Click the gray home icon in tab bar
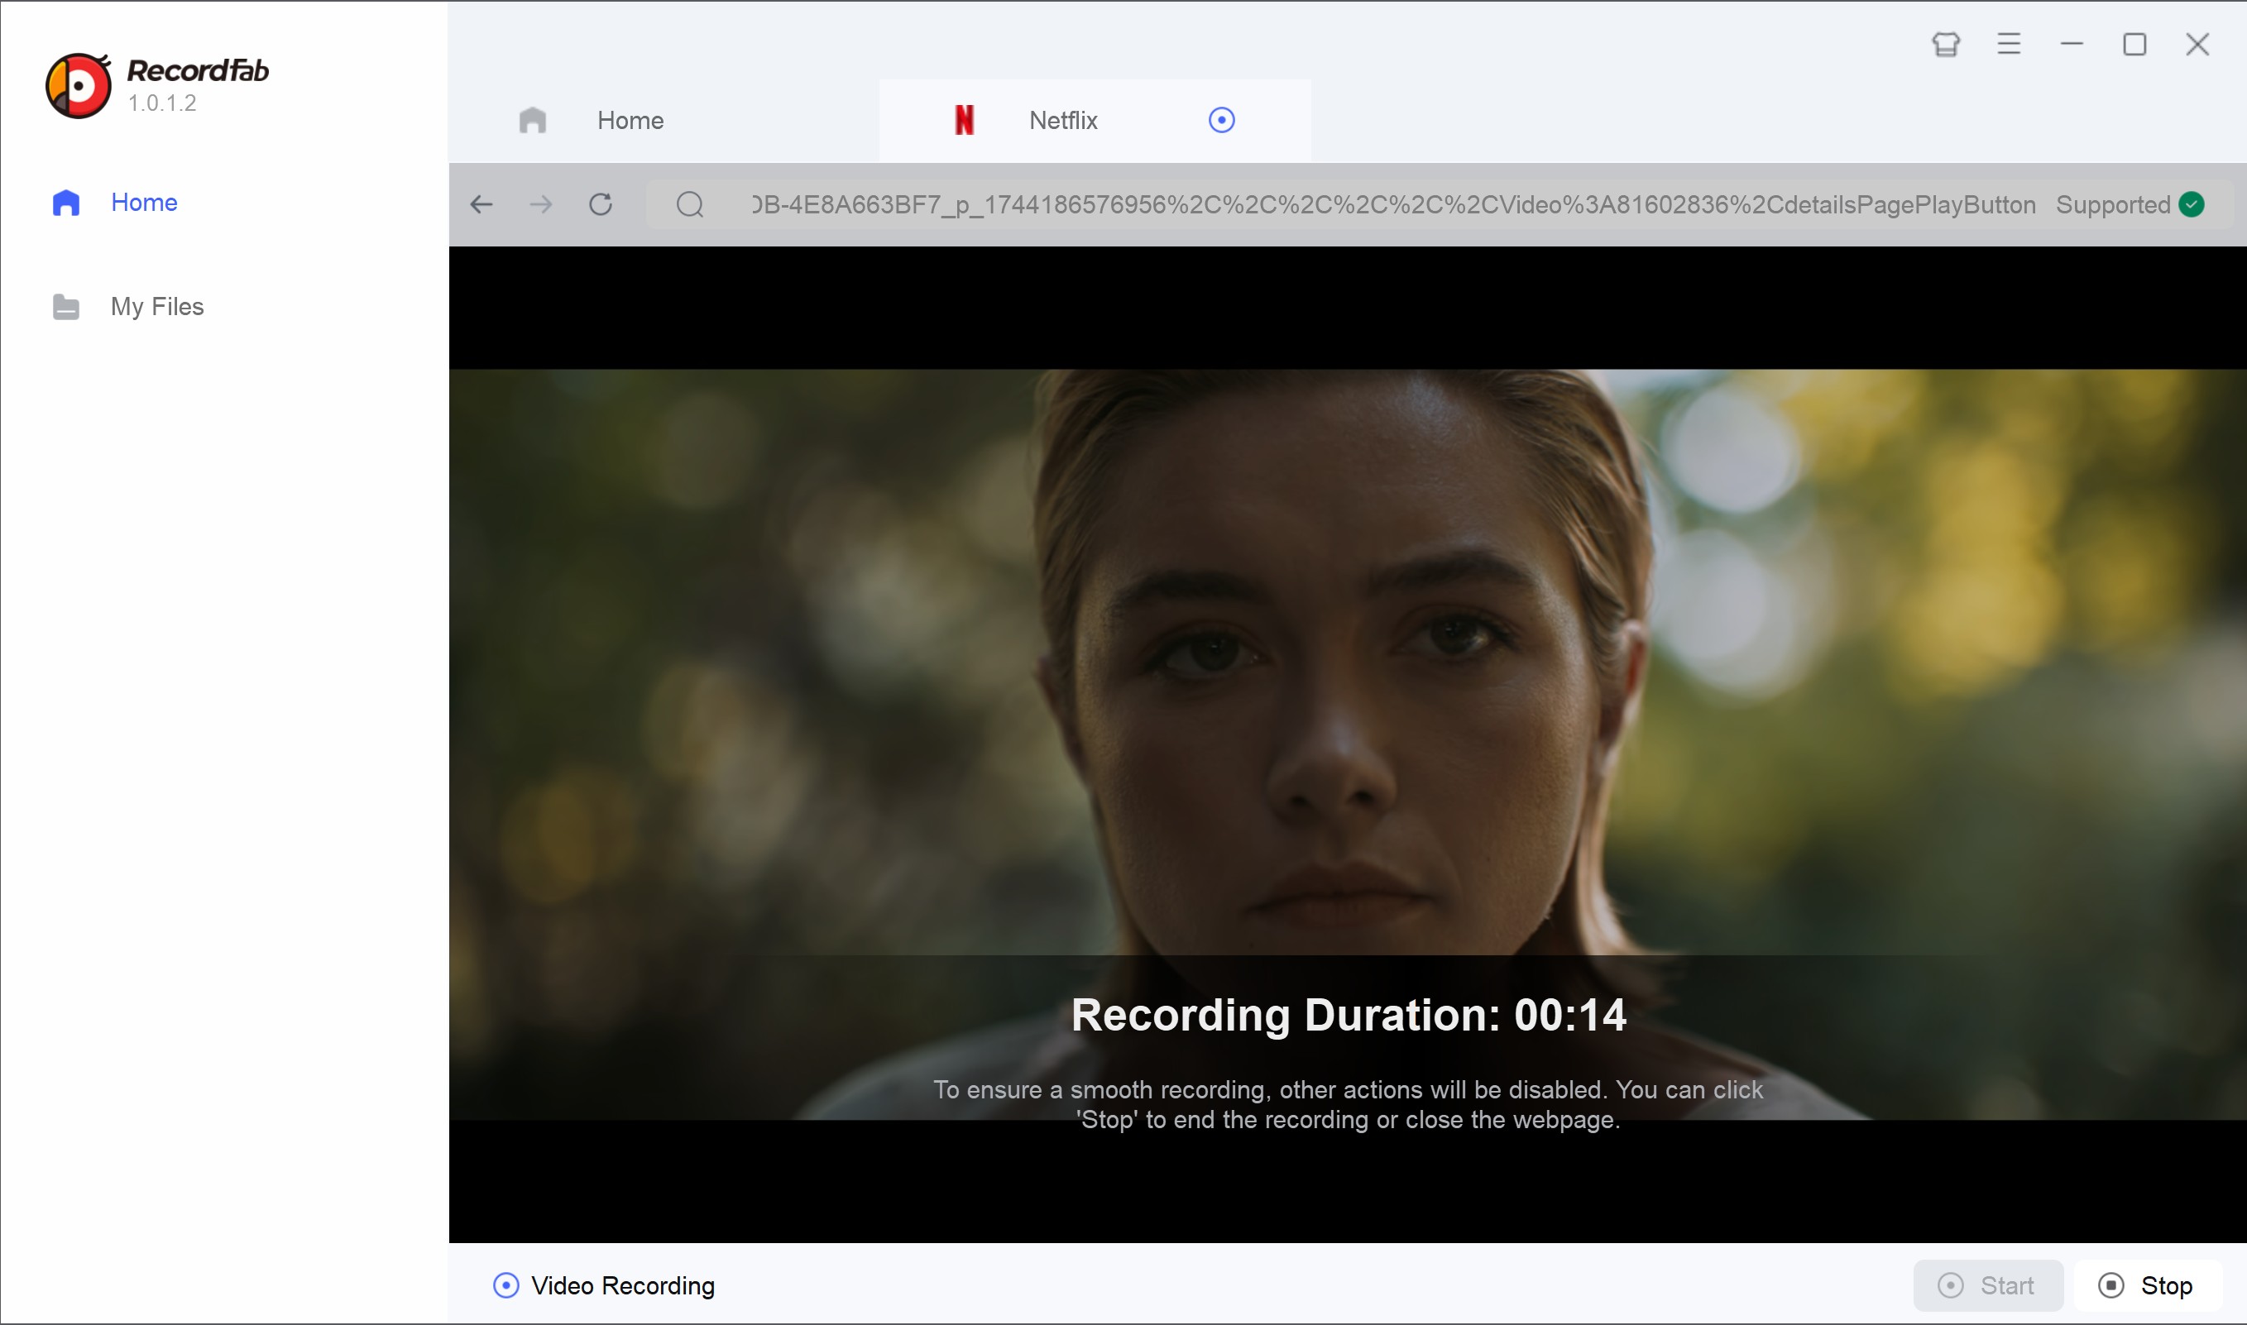This screenshot has width=2247, height=1325. click(x=532, y=120)
